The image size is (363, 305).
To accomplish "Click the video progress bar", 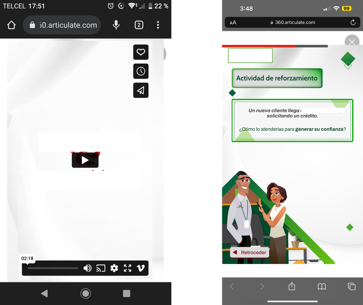I will 53,268.
